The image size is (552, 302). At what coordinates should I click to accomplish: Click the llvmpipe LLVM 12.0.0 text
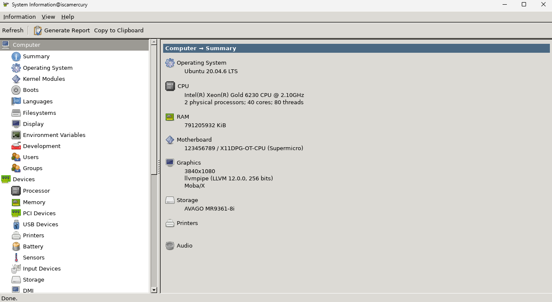(229, 178)
